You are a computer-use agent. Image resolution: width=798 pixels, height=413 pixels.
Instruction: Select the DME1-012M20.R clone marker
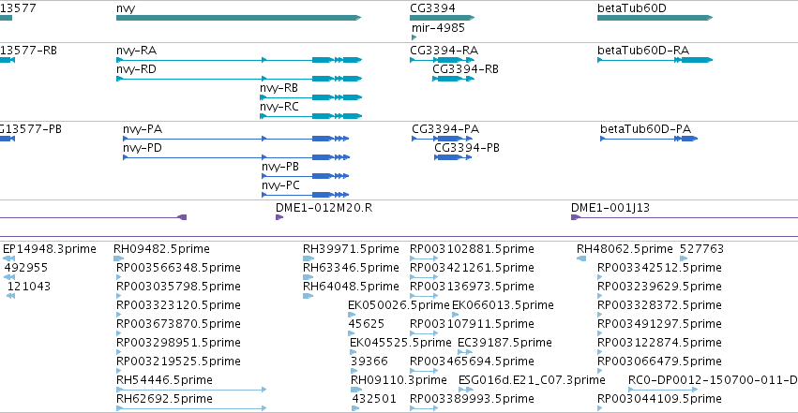pyautogui.click(x=279, y=217)
